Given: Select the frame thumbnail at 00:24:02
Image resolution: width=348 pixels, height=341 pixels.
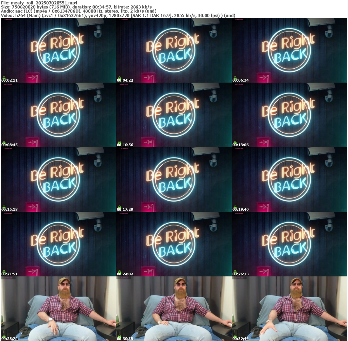Looking at the screenshot, I should click(x=174, y=244).
